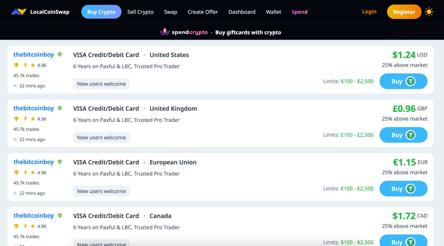Click trophy icon on Canada offer
The height and width of the screenshot is (246, 444).
coord(17,226)
